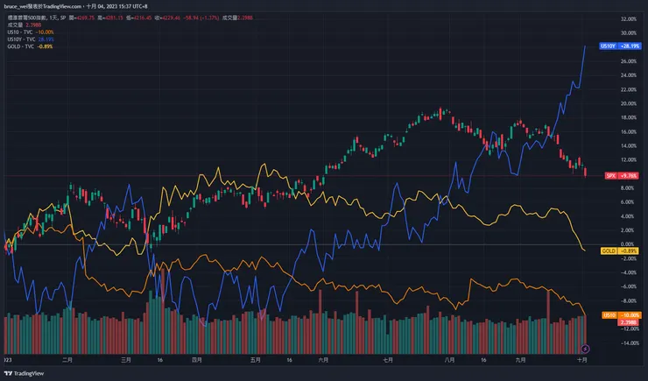This screenshot has width=648, height=381.
Task: Click the GOLD · TVC legend row
Action: click(30, 46)
